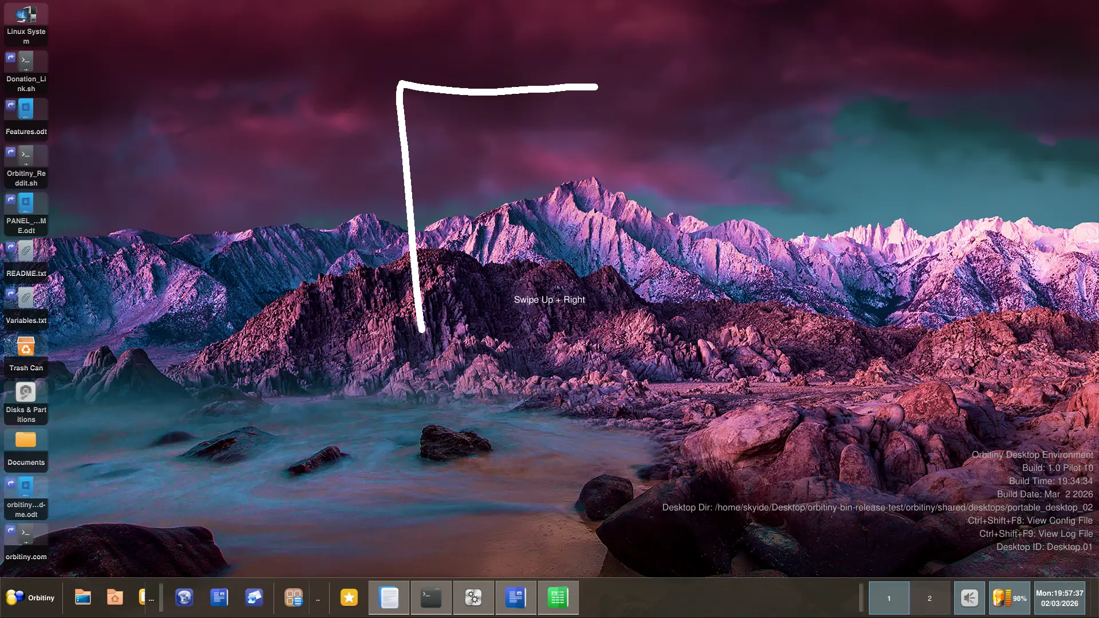
Task: Switch to virtual desktop 2
Action: click(930, 599)
